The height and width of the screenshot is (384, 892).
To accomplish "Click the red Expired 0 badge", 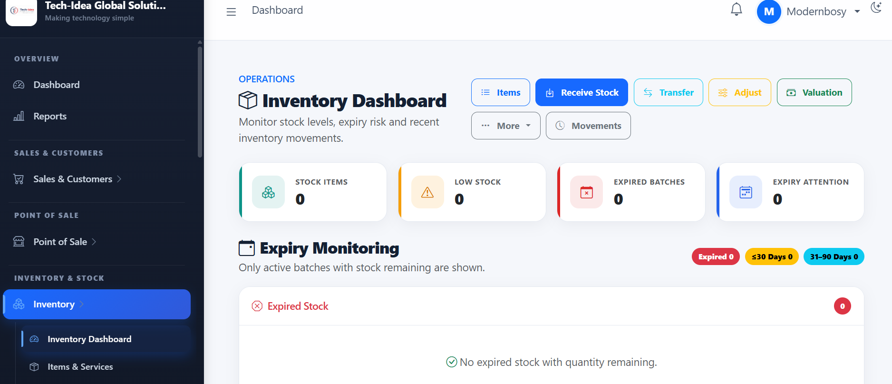I will click(716, 256).
